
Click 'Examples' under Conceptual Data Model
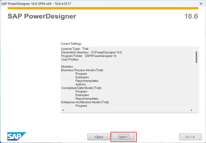[82, 95]
